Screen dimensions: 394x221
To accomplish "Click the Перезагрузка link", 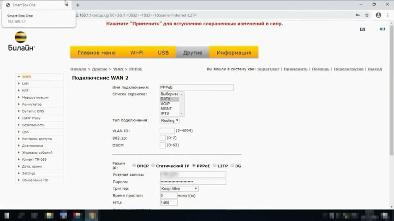I will 348,69.
